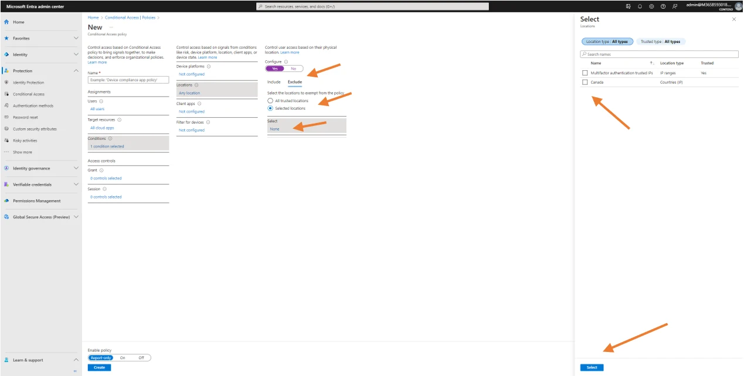744x376 pixels.
Task: Expand the Identity governance section
Action: point(76,168)
